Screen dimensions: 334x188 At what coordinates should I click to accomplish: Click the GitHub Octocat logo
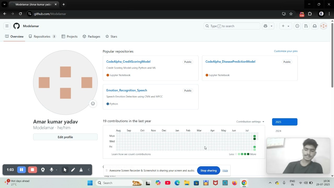click(x=16, y=26)
